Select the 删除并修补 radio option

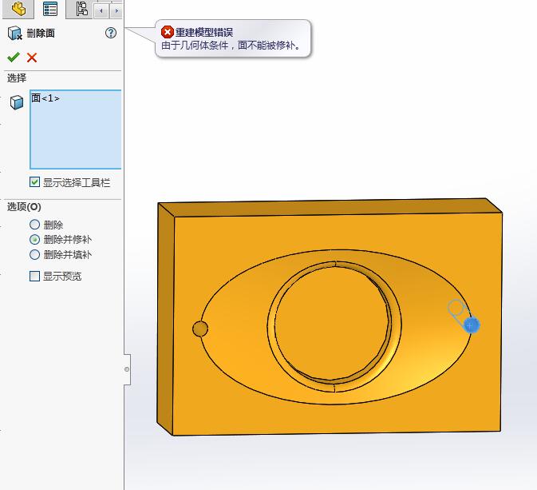pos(34,239)
